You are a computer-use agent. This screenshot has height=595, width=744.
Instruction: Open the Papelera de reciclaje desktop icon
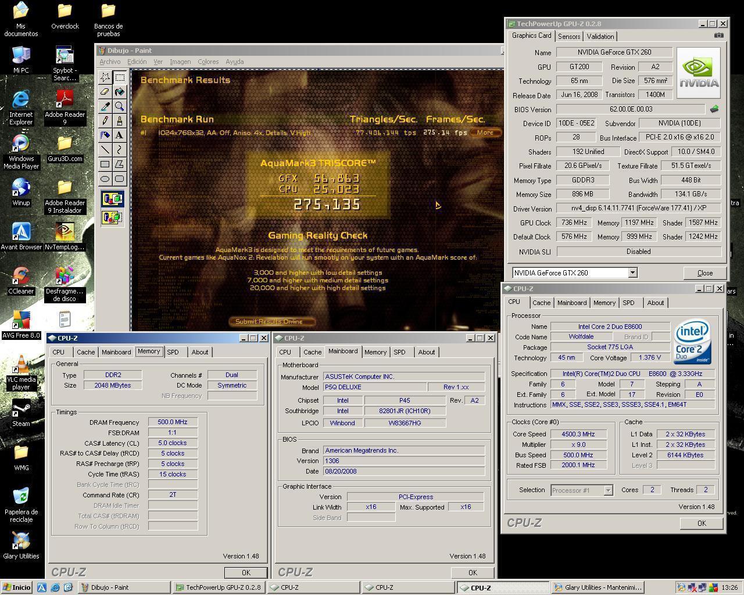21,505
